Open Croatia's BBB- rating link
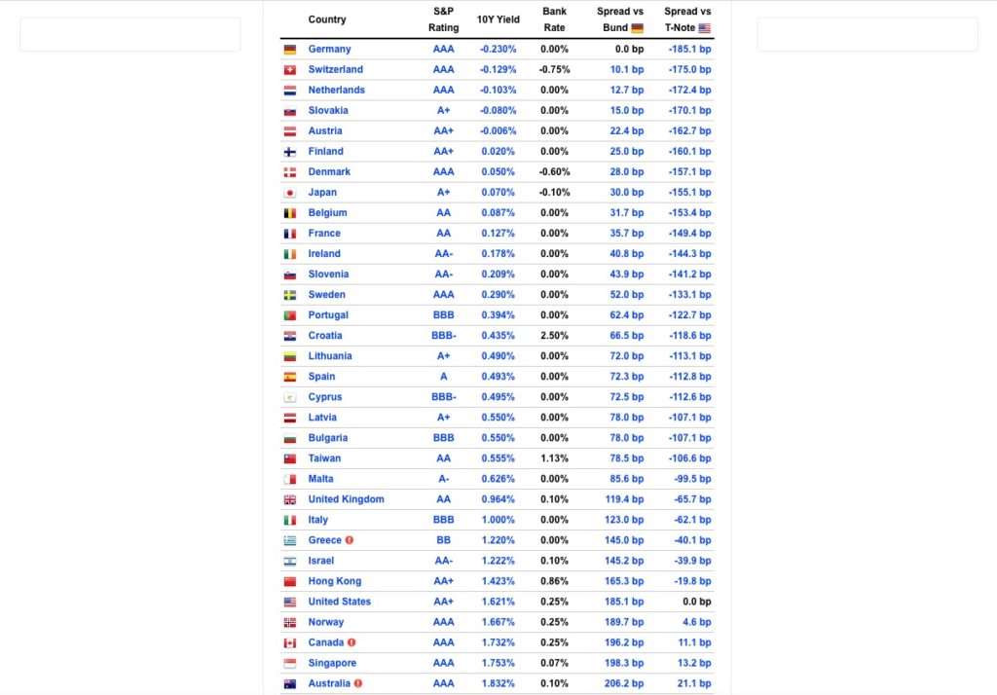 point(443,335)
